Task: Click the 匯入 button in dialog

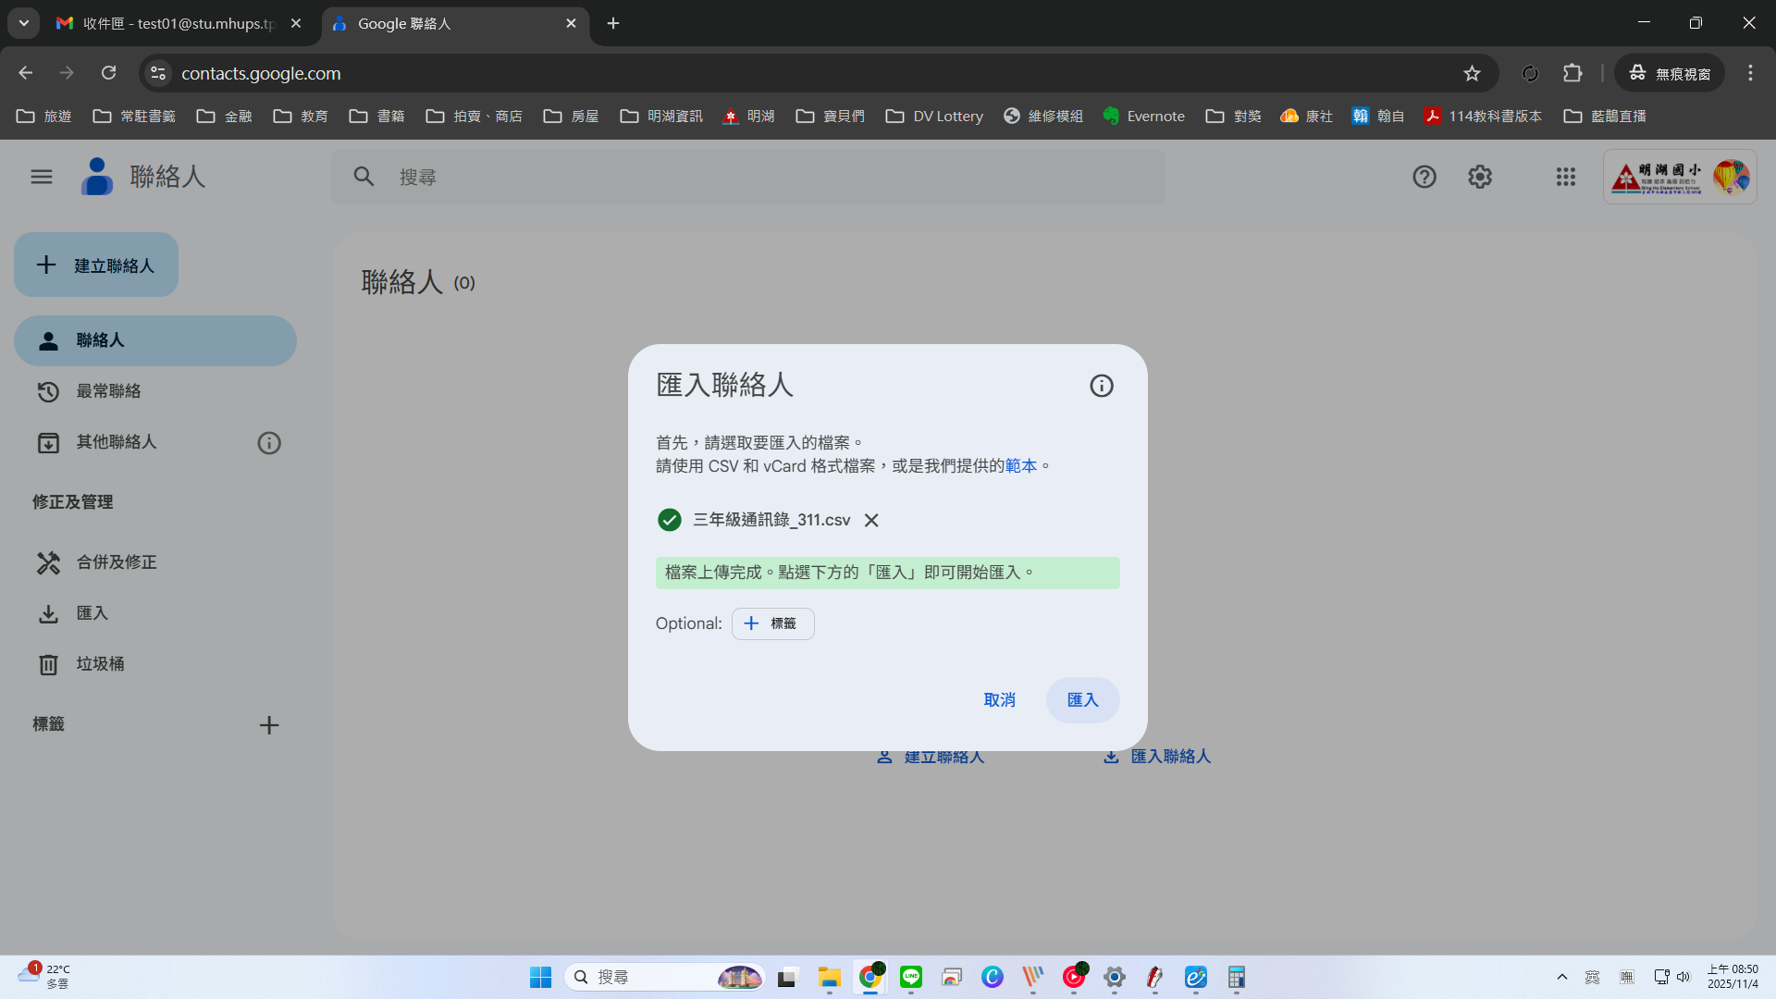Action: [x=1082, y=700]
